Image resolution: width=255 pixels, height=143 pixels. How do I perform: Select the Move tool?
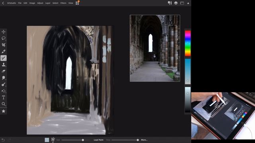click(4, 32)
